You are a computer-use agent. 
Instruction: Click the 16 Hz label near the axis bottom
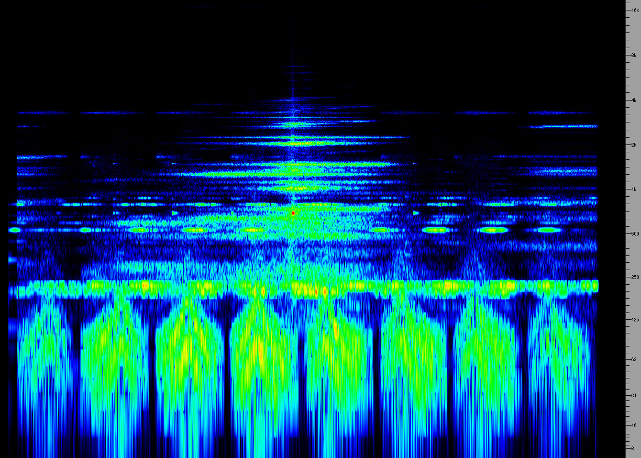pos(634,426)
